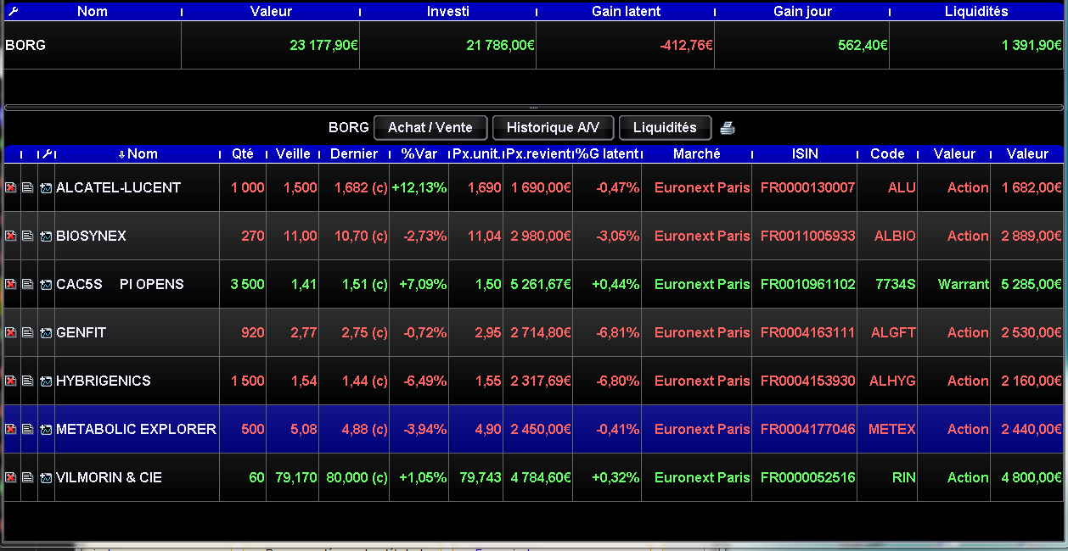Screen dimensions: 1068x551
Task: Open the chart icon for VILMORIN & CIE
Action: [46, 477]
